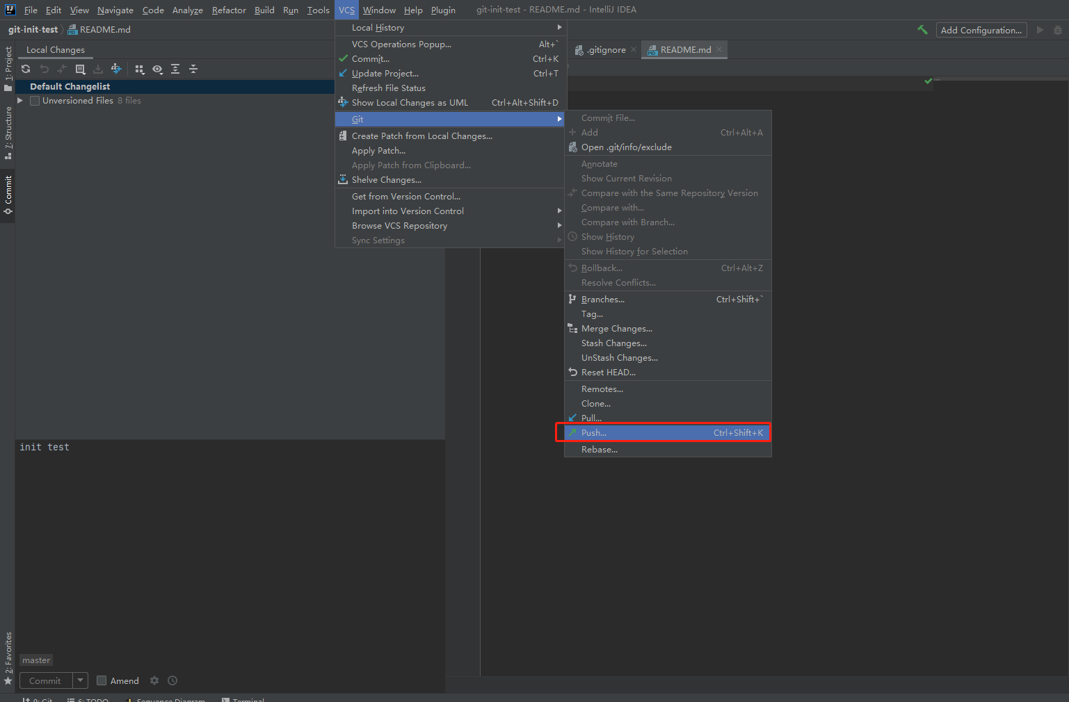Click Refresh File Status in VCS menu
The width and height of the screenshot is (1069, 702).
(451, 88)
